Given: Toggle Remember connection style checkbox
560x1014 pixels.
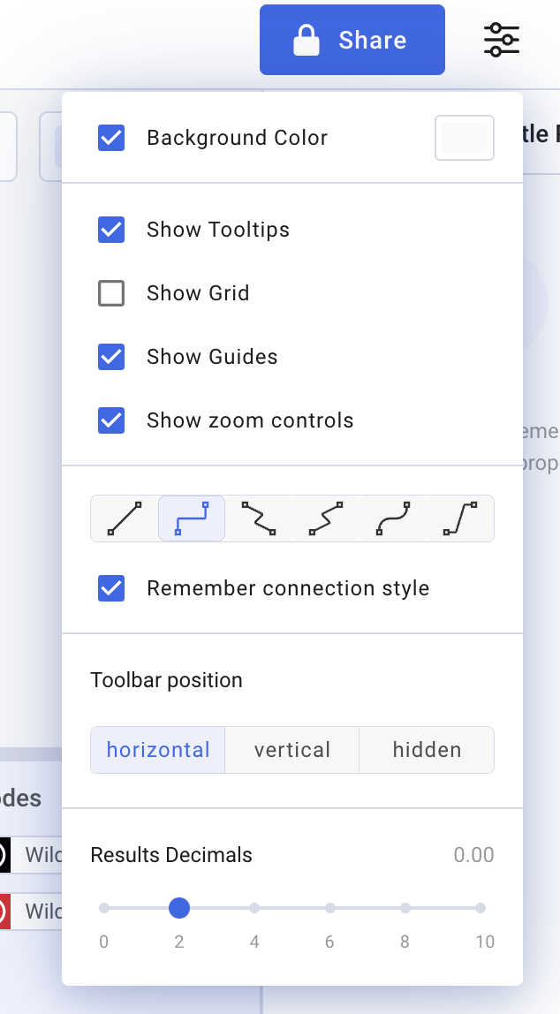Looking at the screenshot, I should coord(111,588).
